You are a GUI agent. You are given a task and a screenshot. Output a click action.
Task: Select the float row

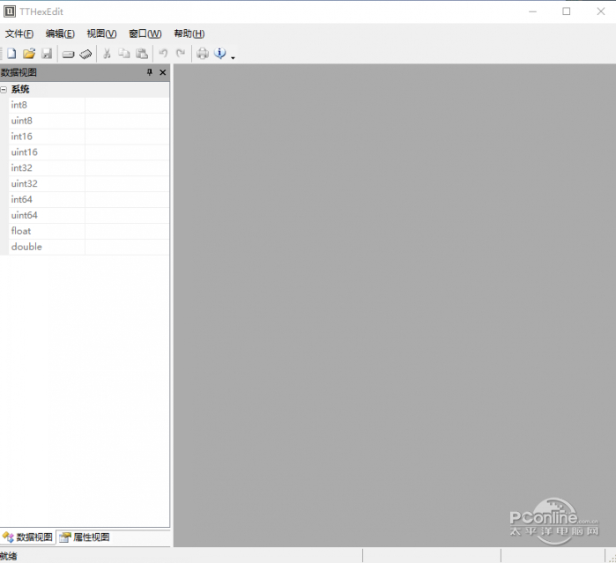click(89, 231)
